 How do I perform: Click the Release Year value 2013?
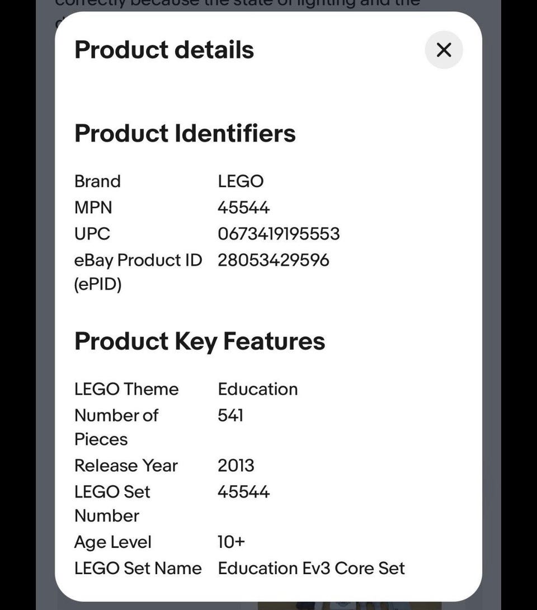pos(235,466)
